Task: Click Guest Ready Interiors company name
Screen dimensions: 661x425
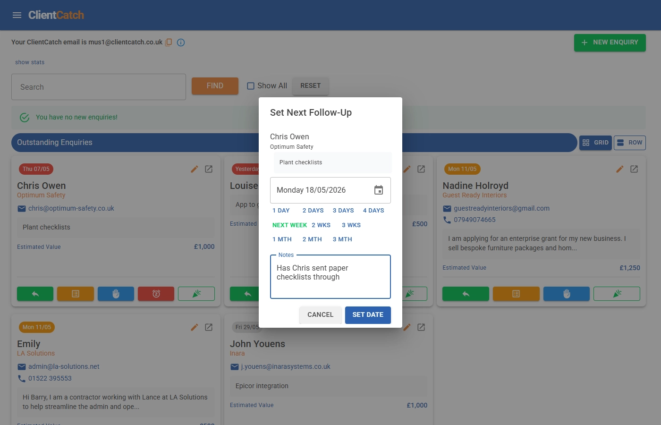Action: point(475,195)
